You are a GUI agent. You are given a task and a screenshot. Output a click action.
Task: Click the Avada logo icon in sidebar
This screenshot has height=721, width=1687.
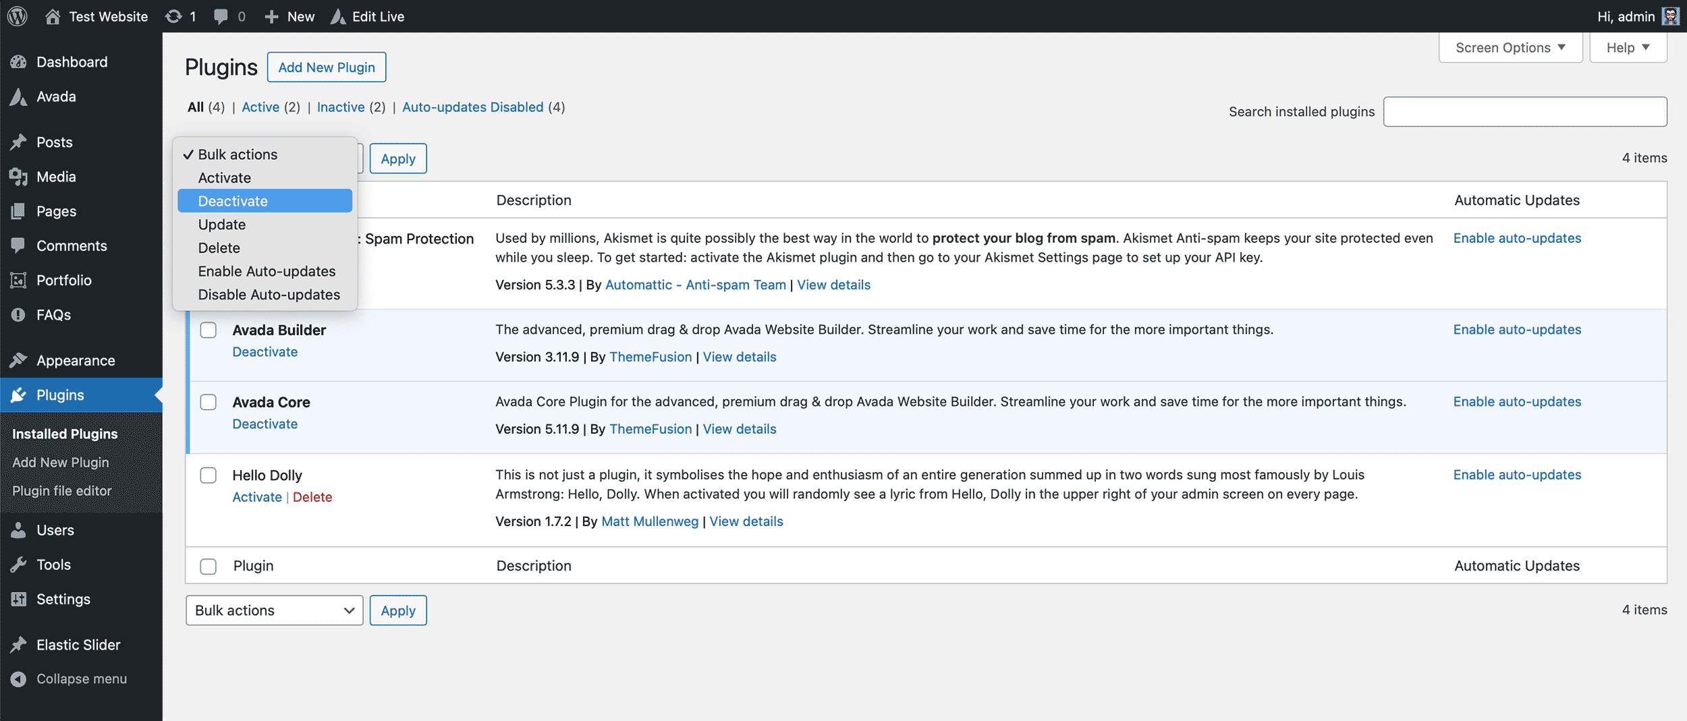point(18,96)
